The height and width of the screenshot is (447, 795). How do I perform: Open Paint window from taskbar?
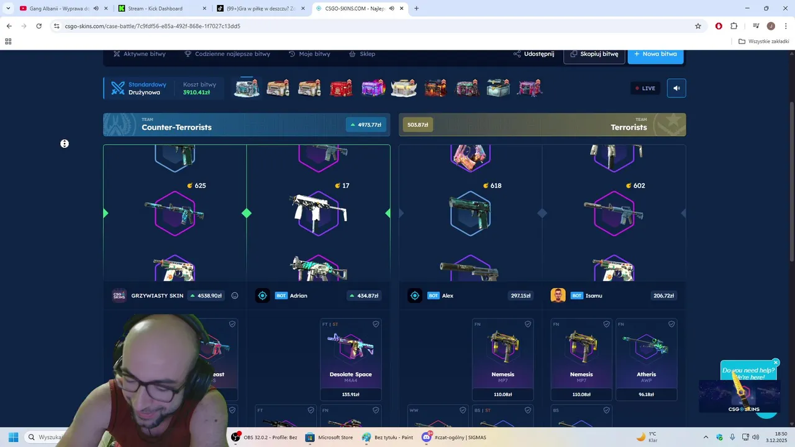pos(388,437)
